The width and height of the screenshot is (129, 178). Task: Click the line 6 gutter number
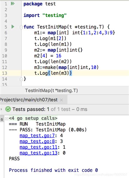pos(6,33)
